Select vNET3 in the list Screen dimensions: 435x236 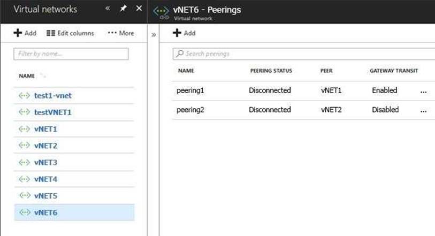45,162
